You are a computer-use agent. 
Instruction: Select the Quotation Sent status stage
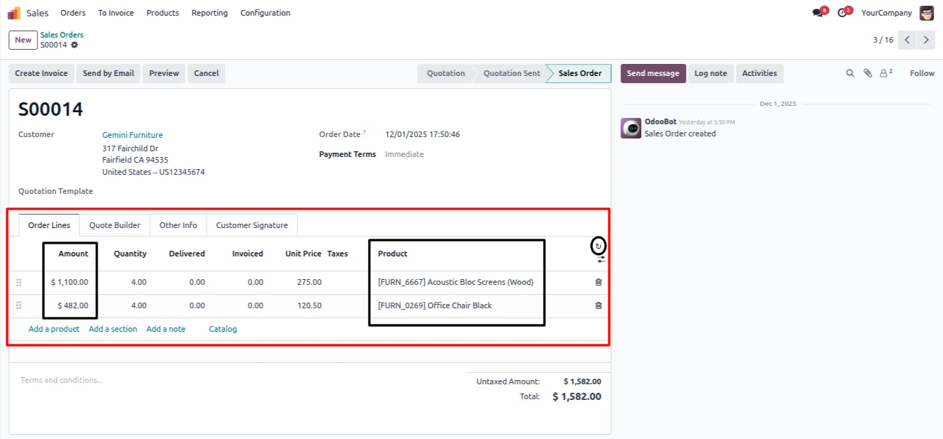point(512,73)
